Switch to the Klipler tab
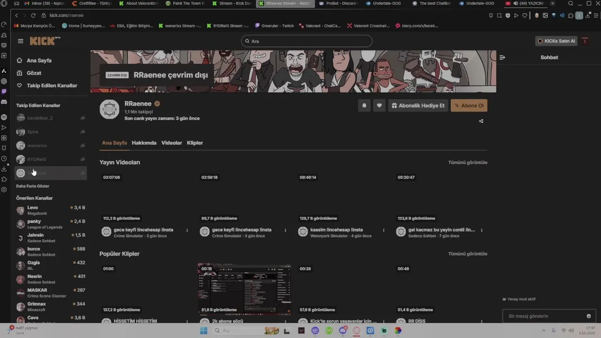601x338 pixels. click(x=195, y=143)
